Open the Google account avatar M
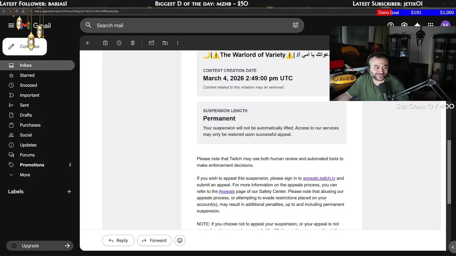This screenshot has height=256, width=456. (x=445, y=26)
